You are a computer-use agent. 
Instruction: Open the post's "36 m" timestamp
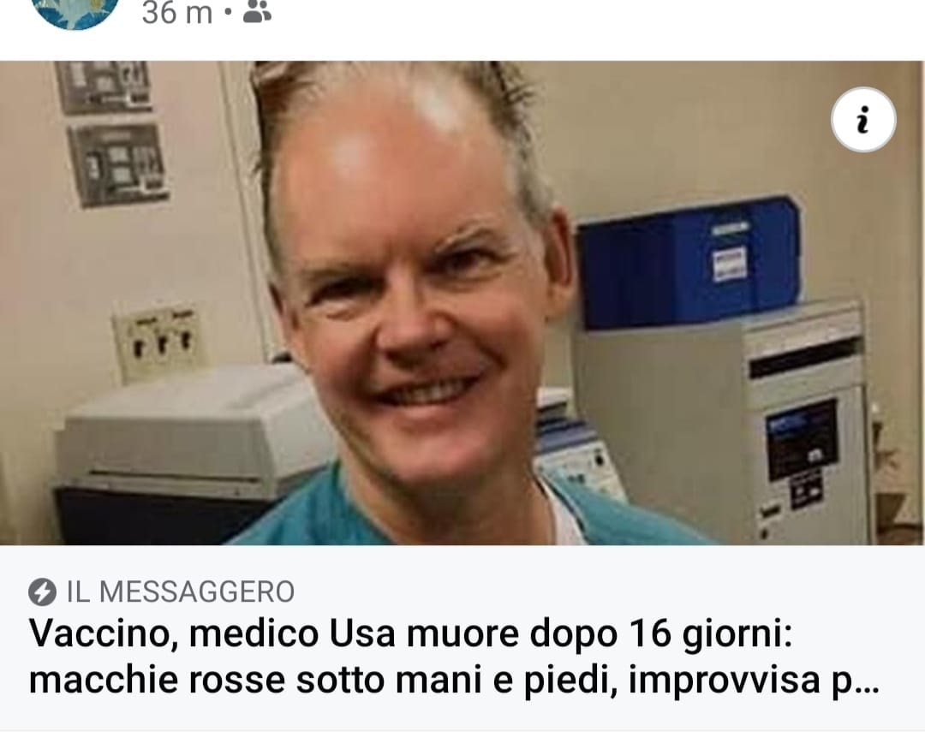(x=177, y=13)
